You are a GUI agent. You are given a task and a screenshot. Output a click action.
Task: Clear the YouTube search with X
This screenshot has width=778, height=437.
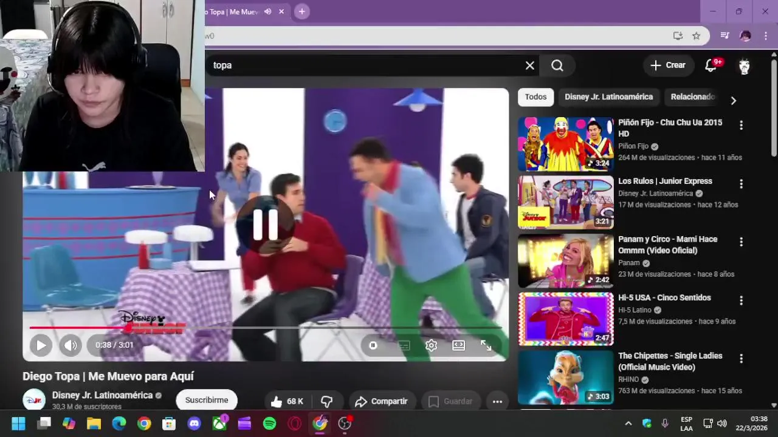click(x=530, y=66)
